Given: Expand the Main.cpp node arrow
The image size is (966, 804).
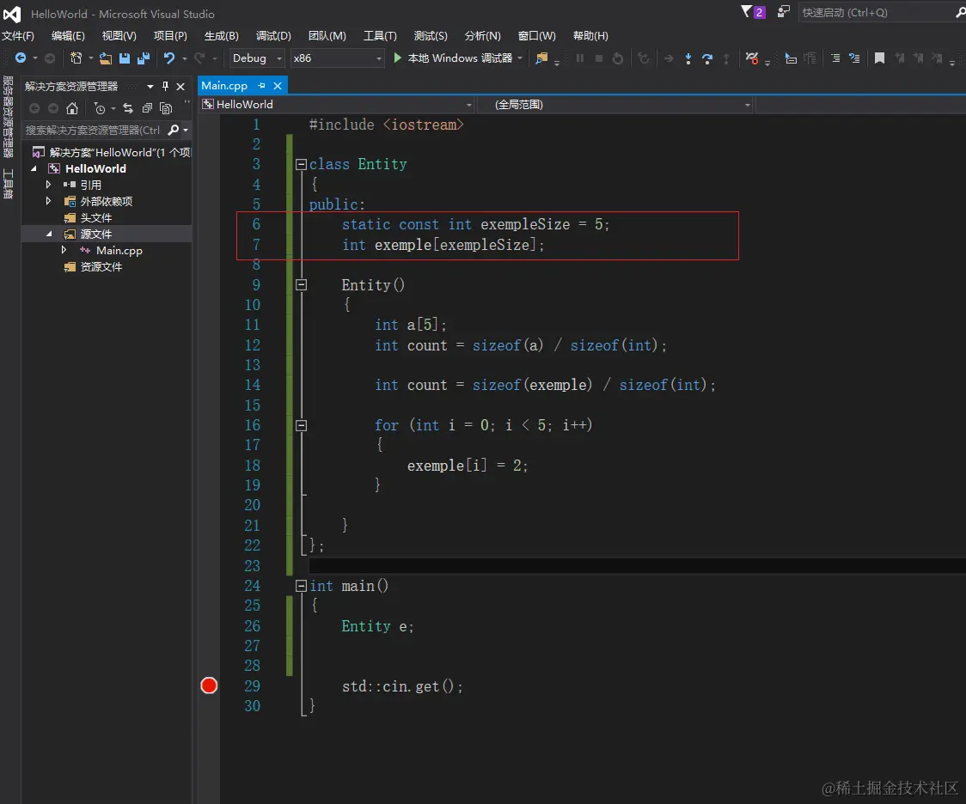Looking at the screenshot, I should click(x=64, y=250).
